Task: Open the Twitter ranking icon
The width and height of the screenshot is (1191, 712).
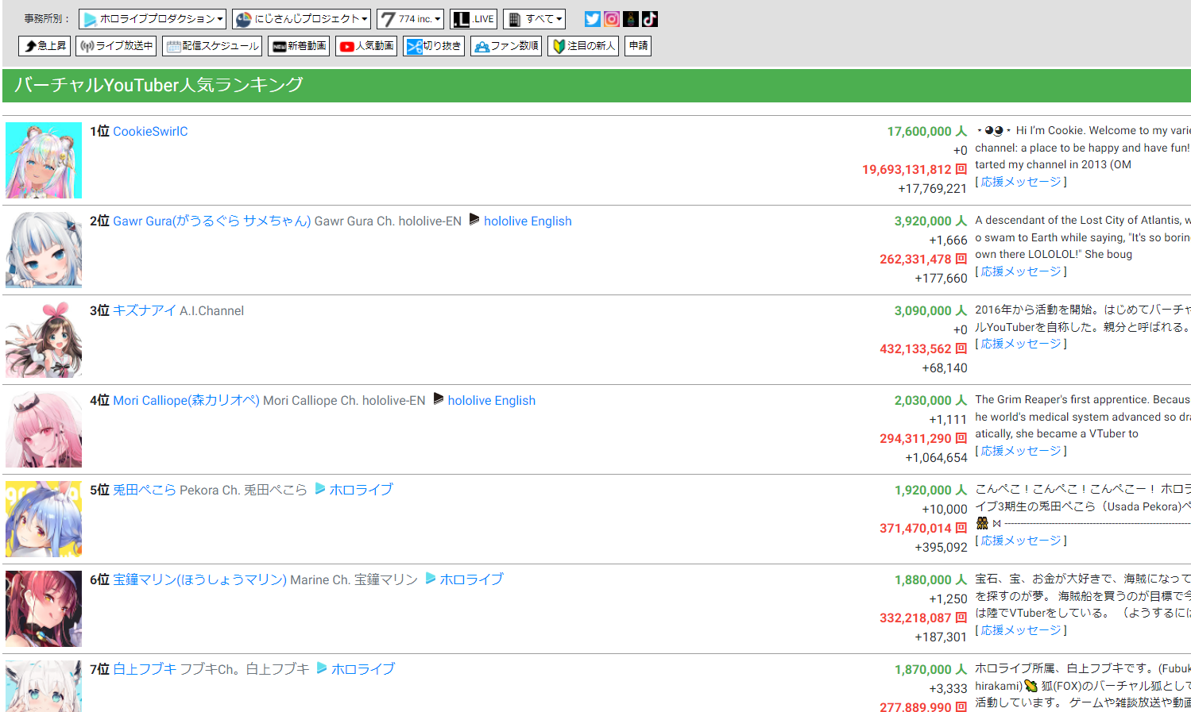Action: (592, 19)
